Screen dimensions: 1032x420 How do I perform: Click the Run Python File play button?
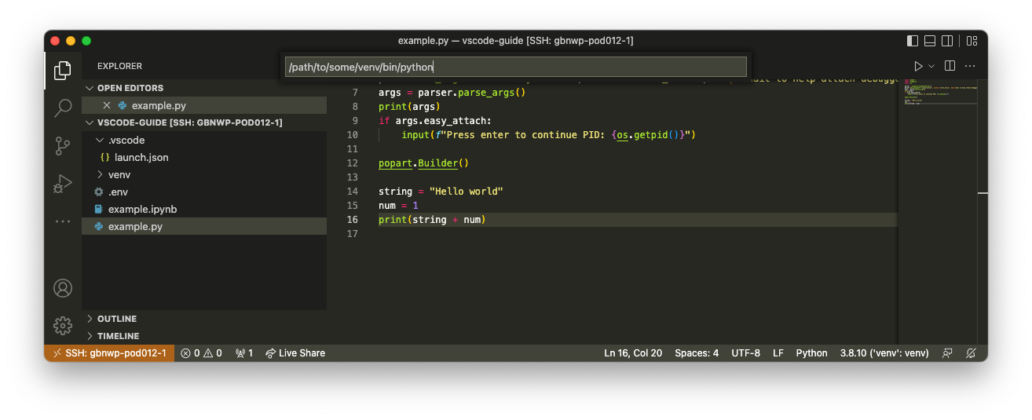(x=918, y=66)
